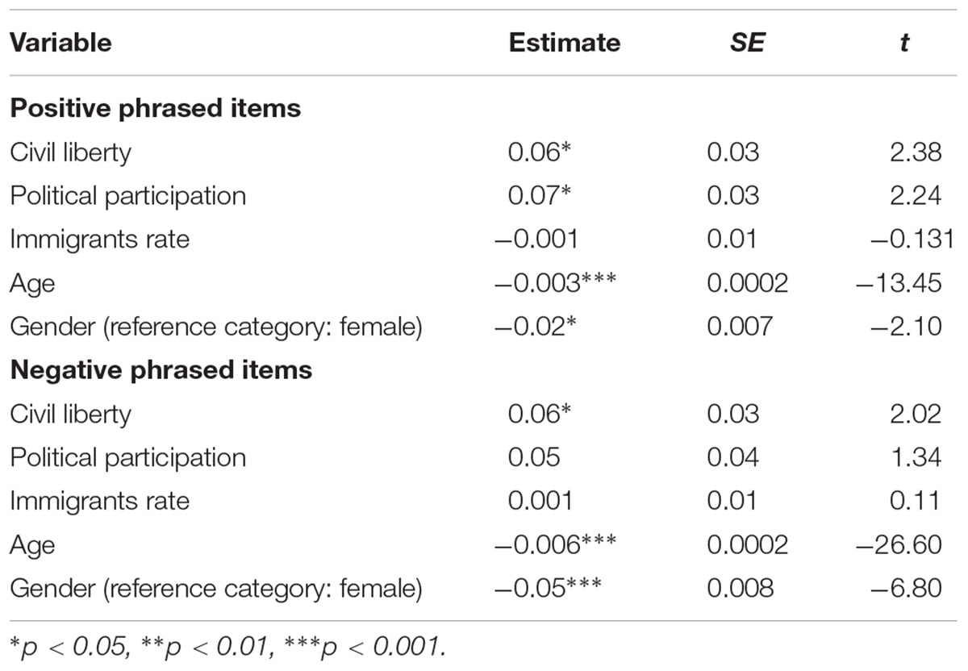Click the t column header

(x=904, y=43)
